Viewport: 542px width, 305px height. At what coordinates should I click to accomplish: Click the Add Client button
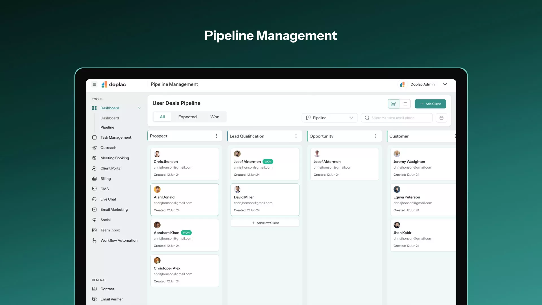(x=430, y=104)
